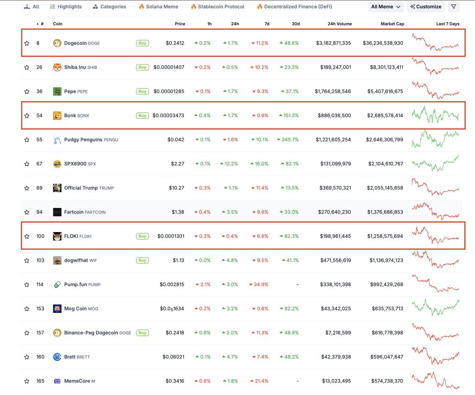Viewport: 475px width, 395px height.
Task: Open the Highlights section icon
Action: click(52, 7)
